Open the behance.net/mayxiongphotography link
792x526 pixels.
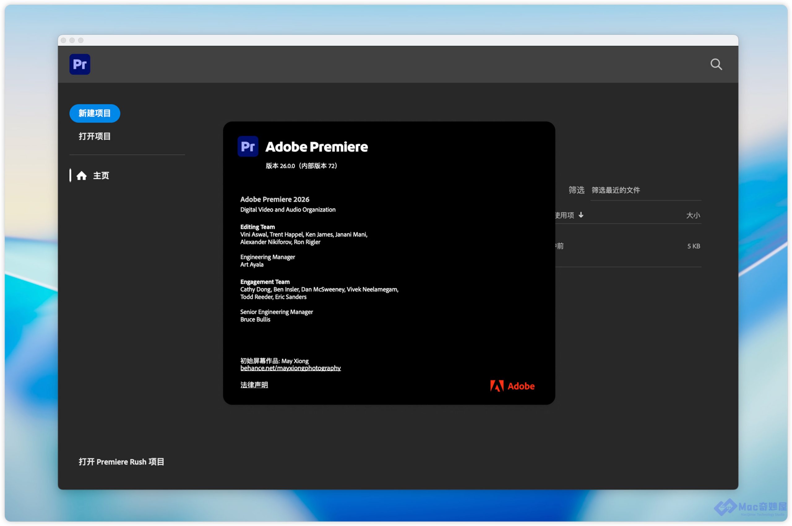(x=290, y=368)
